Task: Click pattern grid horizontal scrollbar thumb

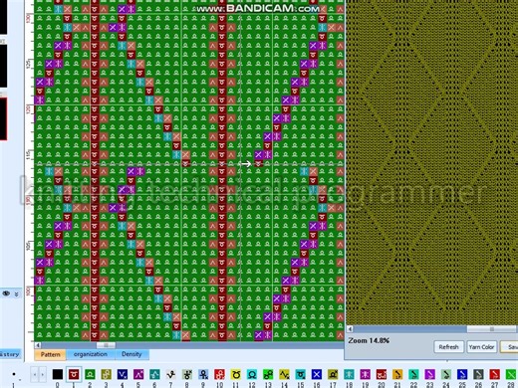Action: (x=106, y=345)
